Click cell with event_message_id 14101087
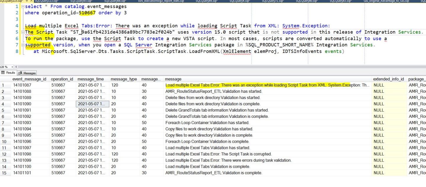This screenshot has height=187, width=426. point(30,85)
